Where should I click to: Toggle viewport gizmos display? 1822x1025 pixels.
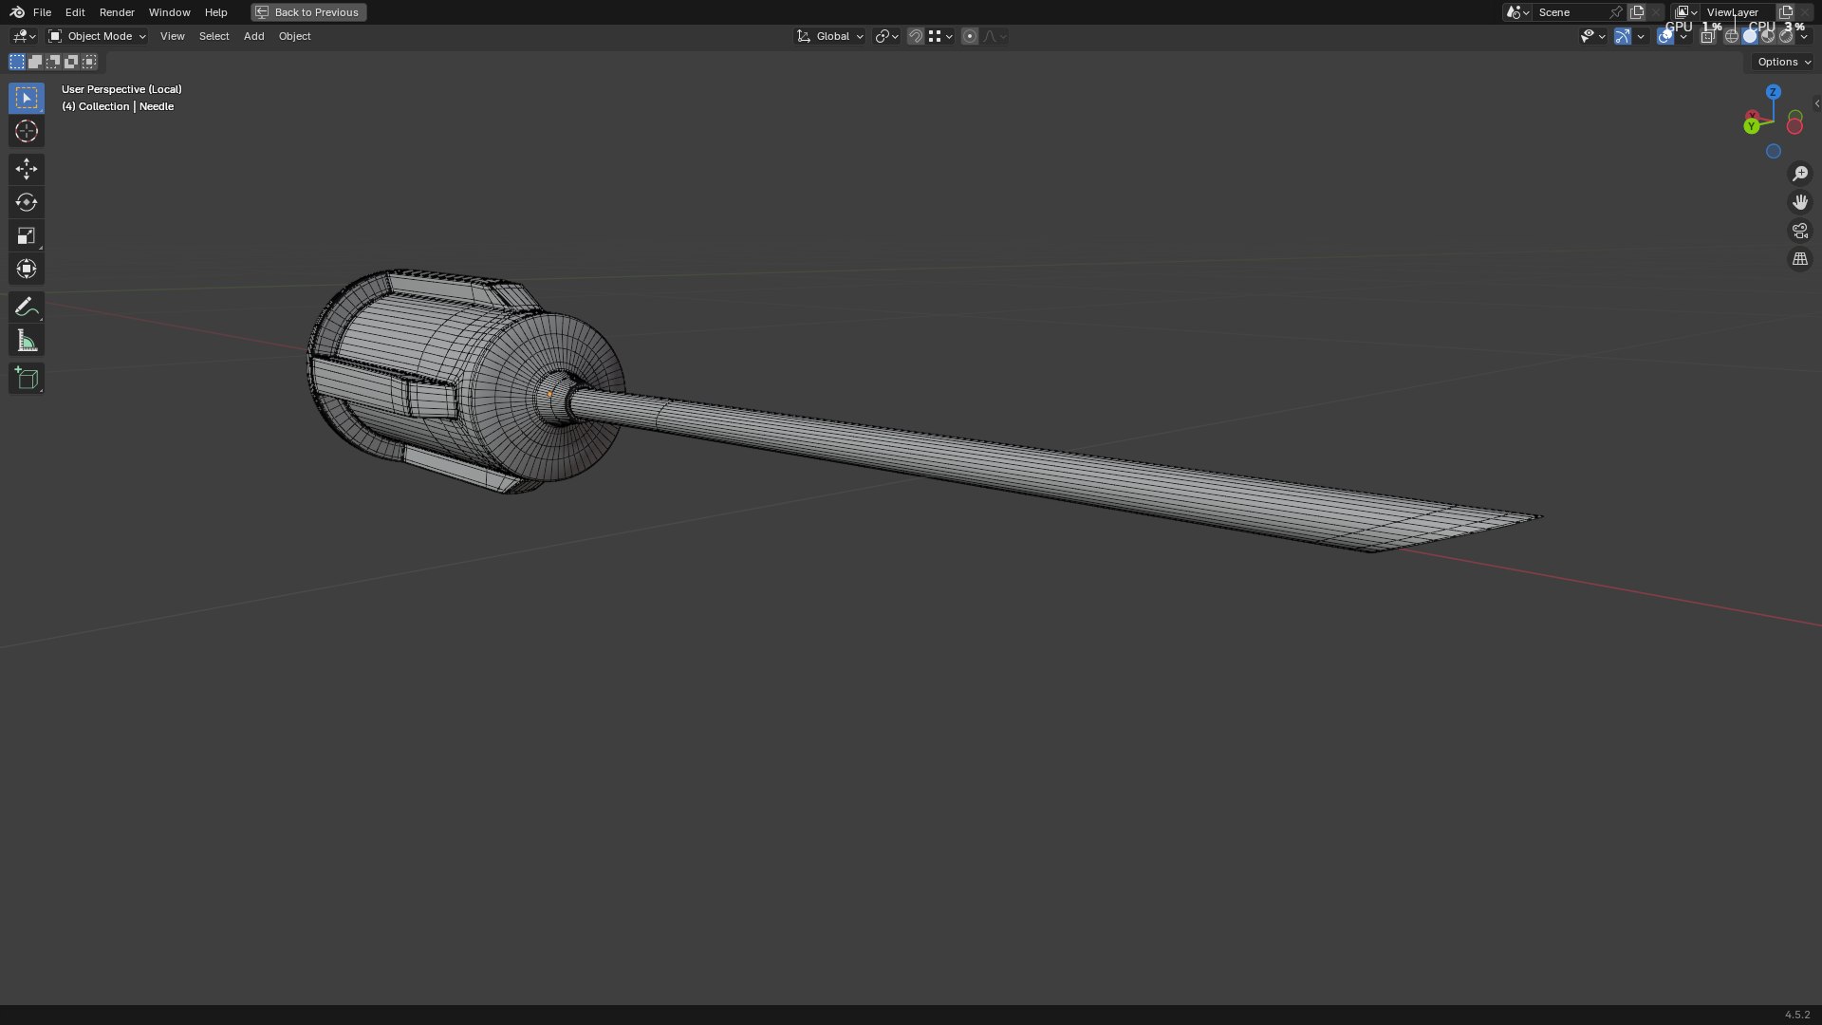coord(1623,36)
